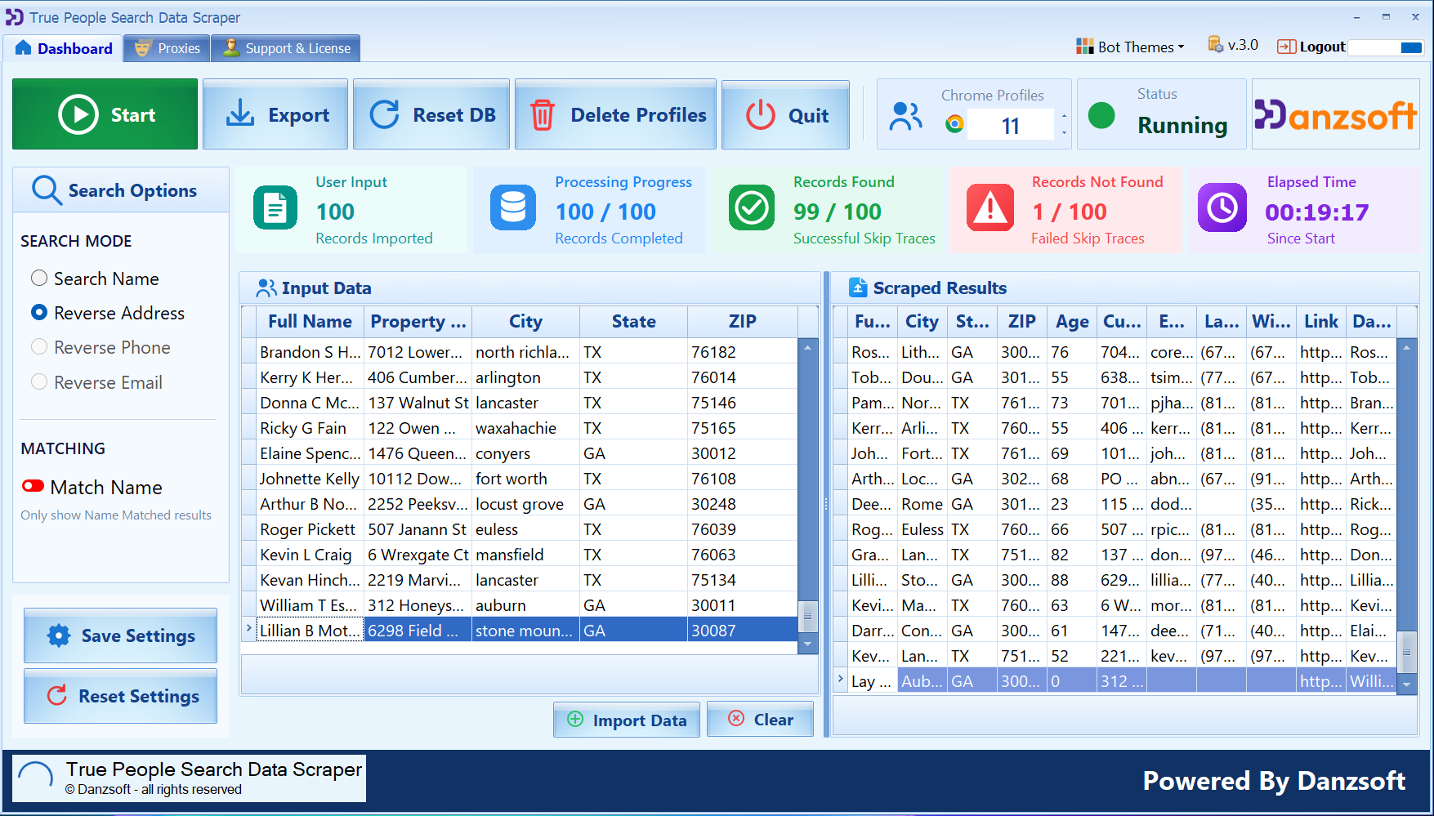Click the User Input document icon
Viewport: 1434px width, 816px height.
(x=275, y=208)
